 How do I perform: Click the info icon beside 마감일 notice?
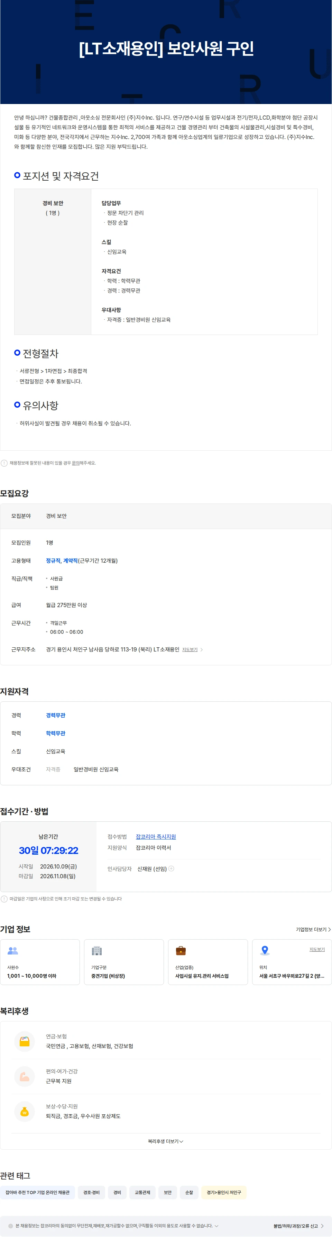point(4,899)
